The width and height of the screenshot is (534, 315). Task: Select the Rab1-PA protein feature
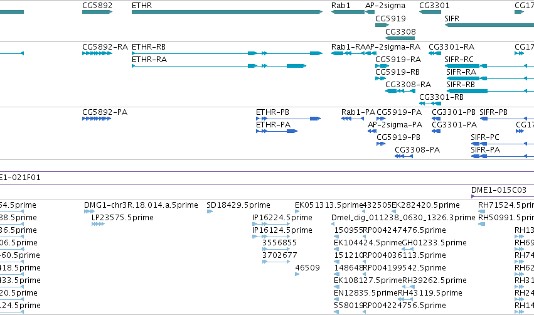[x=353, y=119]
